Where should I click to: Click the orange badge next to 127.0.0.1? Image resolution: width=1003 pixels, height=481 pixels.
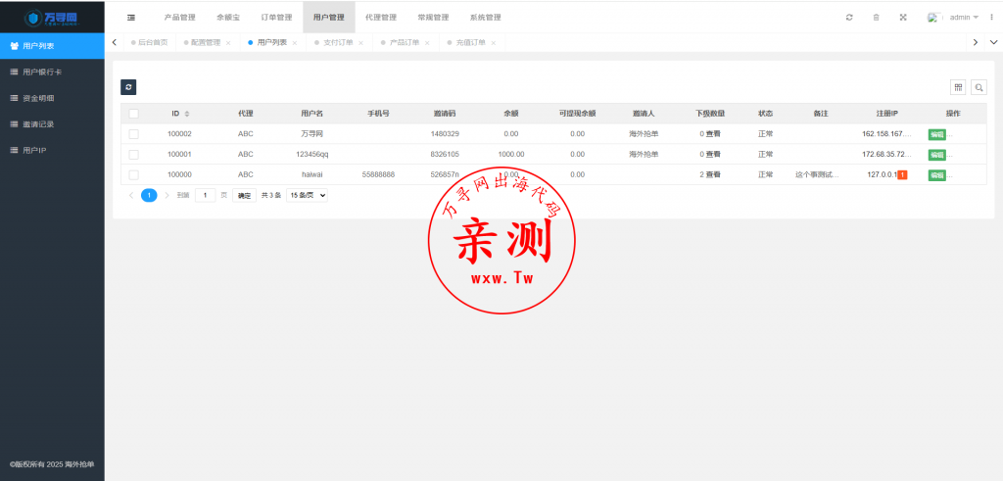tap(902, 174)
